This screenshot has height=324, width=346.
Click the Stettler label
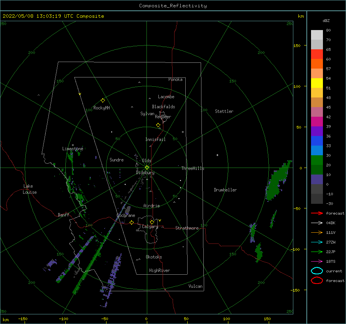pos(224,111)
